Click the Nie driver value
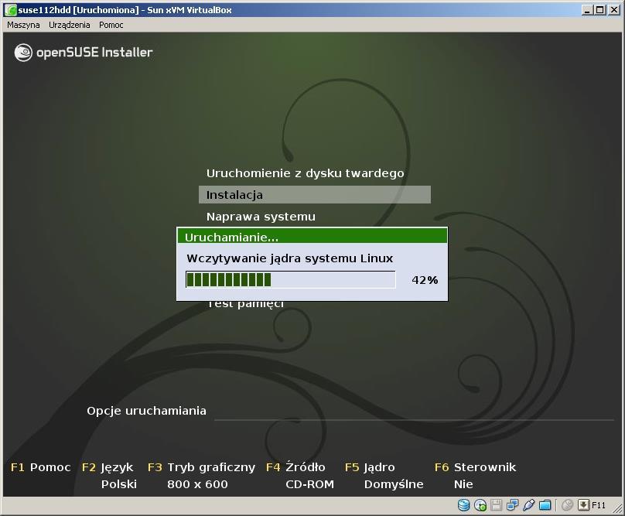Image resolution: width=625 pixels, height=516 pixels. tap(463, 484)
